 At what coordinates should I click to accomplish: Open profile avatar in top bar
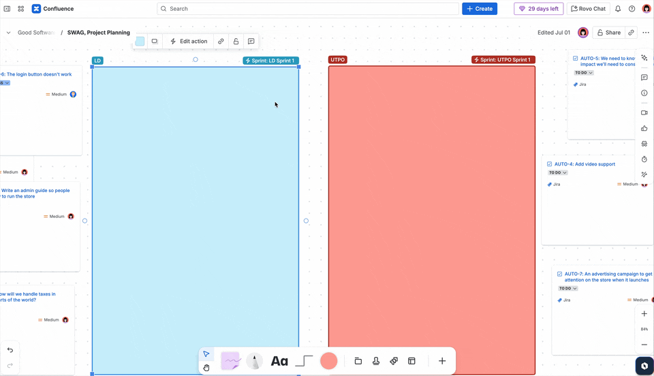(x=646, y=9)
